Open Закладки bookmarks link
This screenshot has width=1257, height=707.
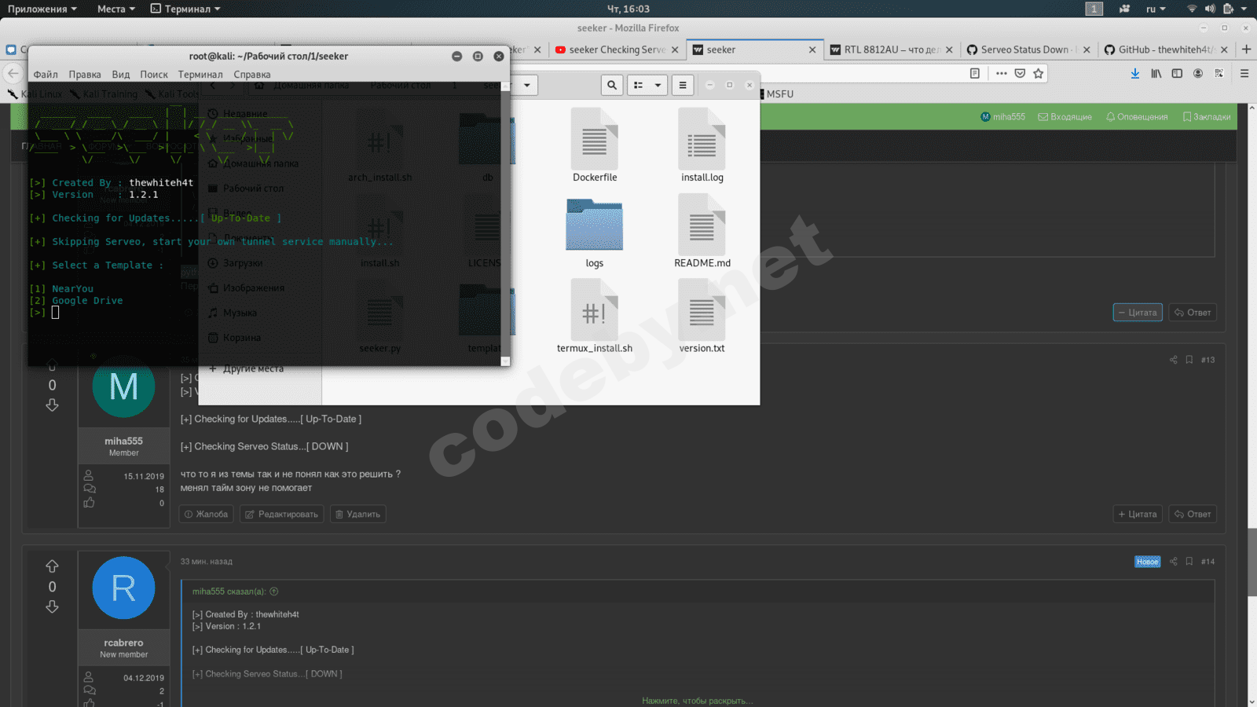(1207, 117)
